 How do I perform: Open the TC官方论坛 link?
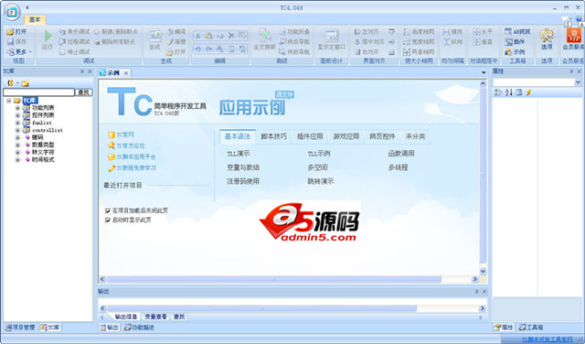pos(131,146)
